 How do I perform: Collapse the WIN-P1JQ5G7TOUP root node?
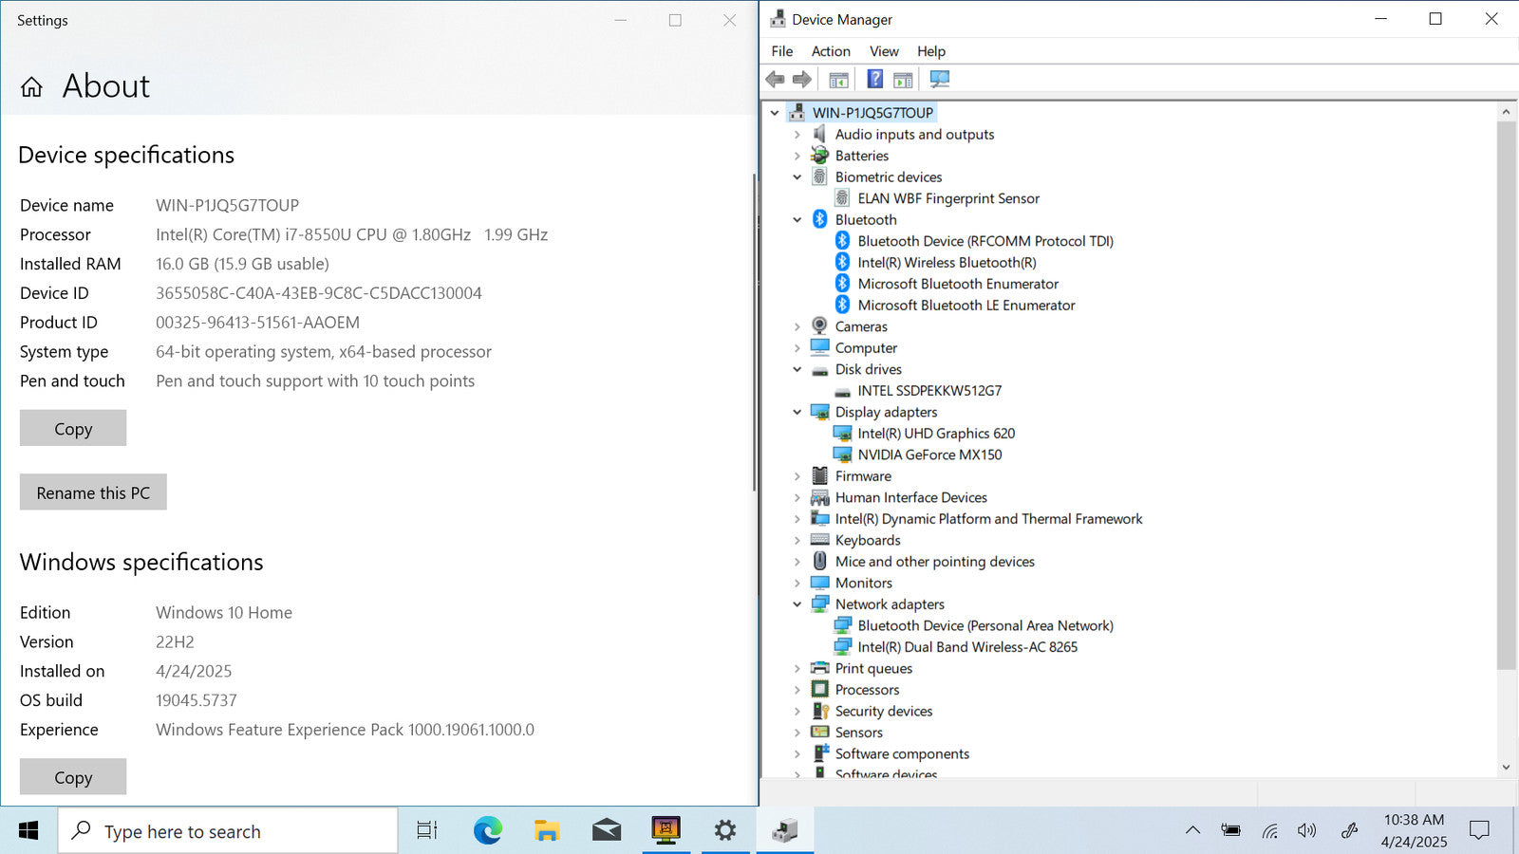(x=775, y=113)
